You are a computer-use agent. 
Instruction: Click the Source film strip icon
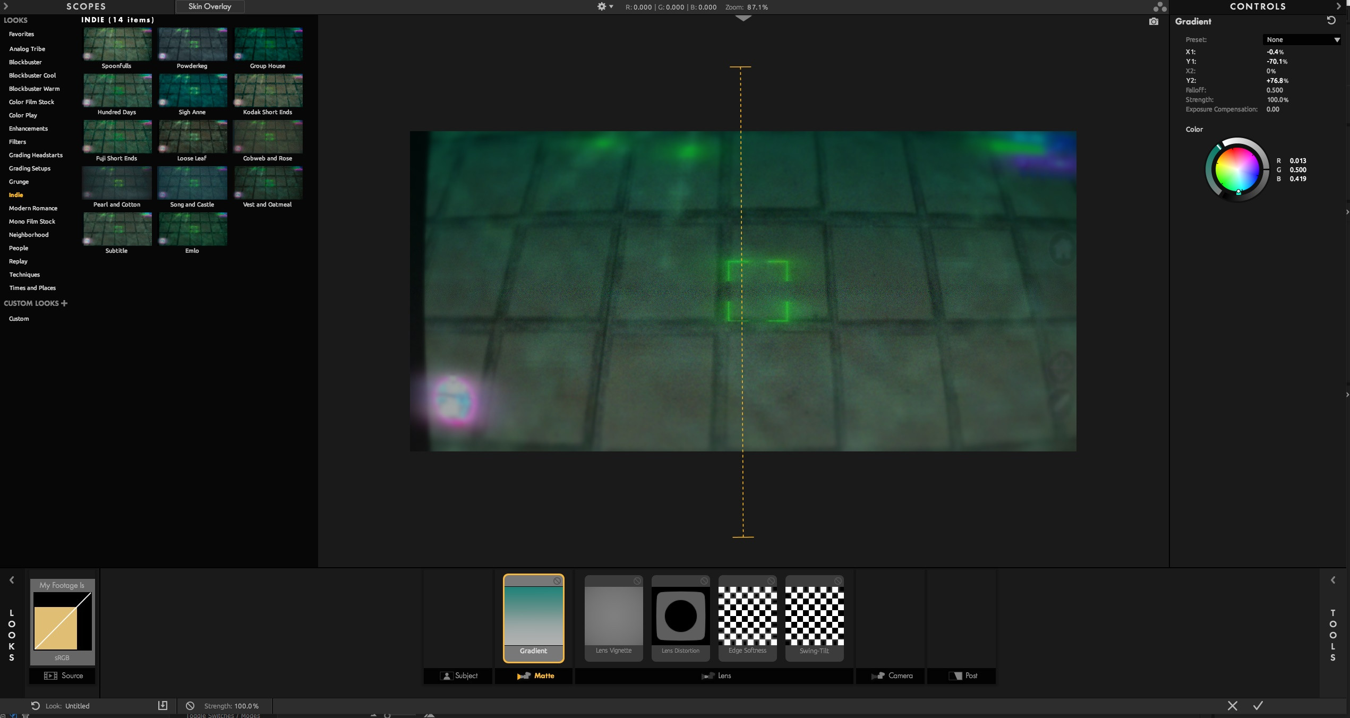pos(50,676)
